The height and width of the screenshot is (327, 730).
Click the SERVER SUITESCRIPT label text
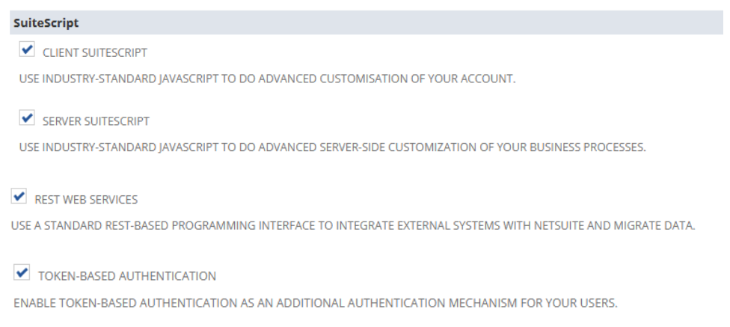(x=96, y=121)
